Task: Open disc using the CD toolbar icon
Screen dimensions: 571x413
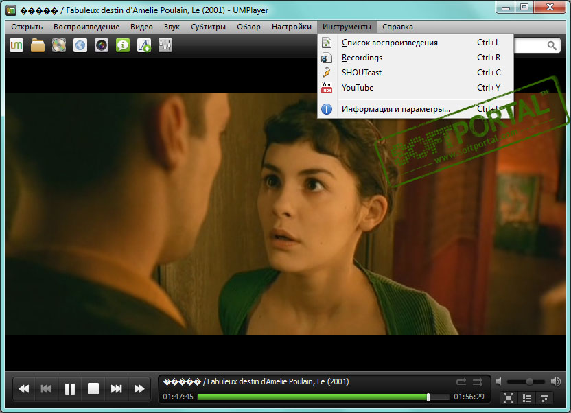Action: 58,45
